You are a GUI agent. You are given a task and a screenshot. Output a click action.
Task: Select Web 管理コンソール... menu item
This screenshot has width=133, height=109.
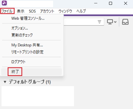coord(31,18)
